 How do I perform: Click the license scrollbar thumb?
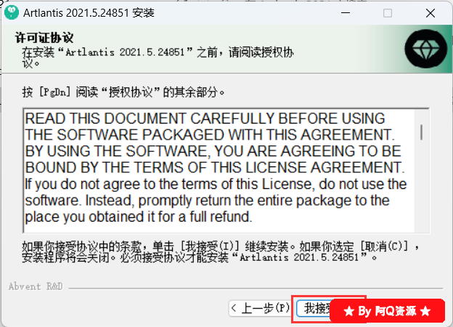coord(422,132)
